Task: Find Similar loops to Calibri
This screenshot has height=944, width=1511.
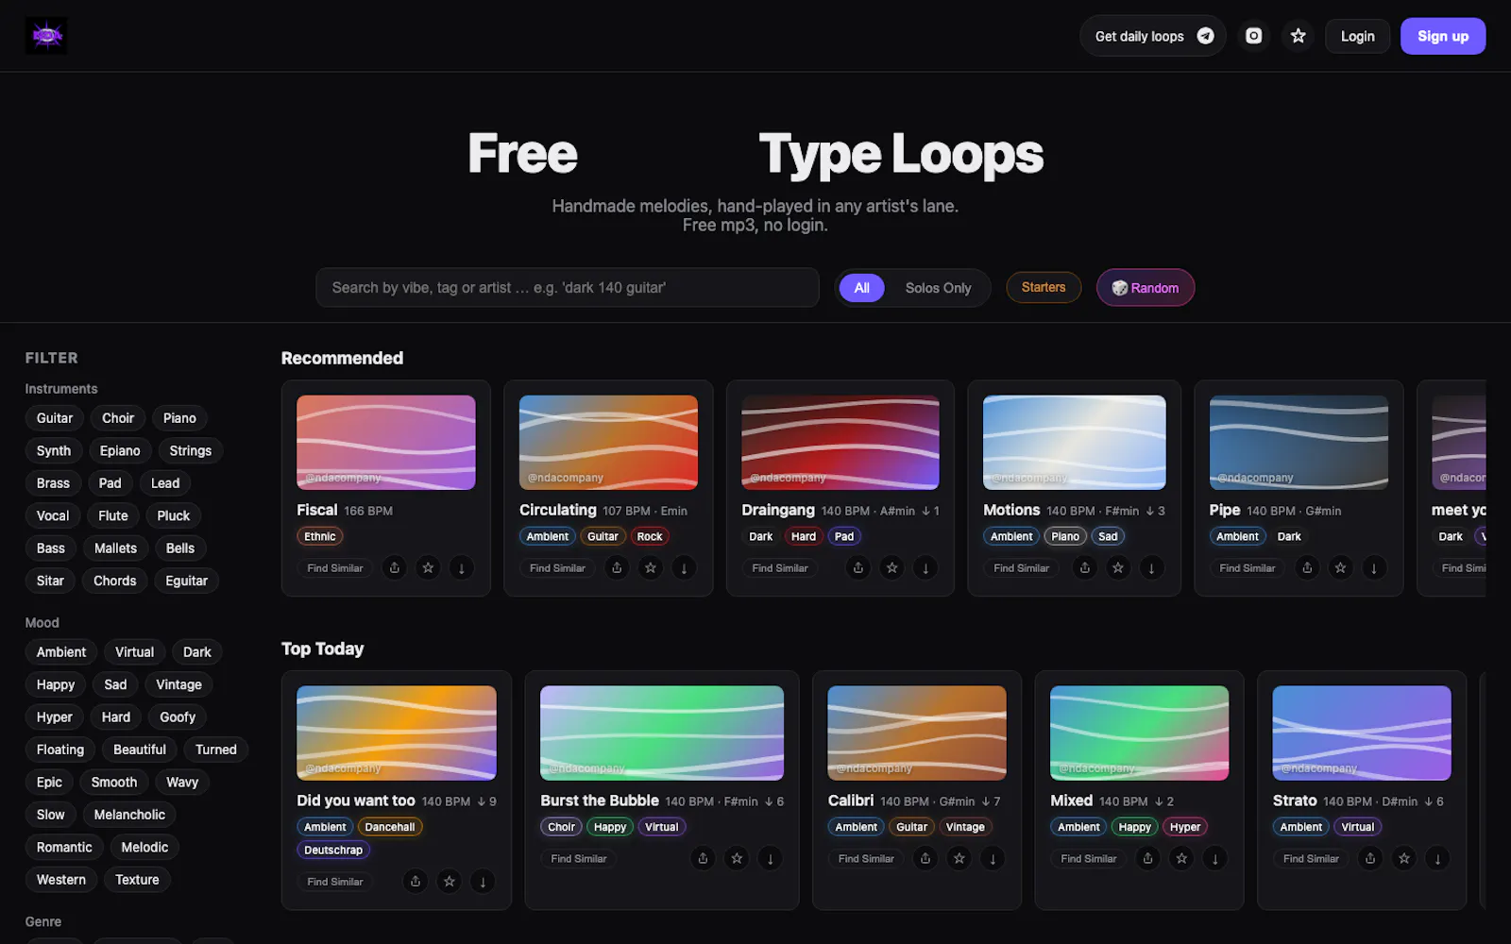Action: [866, 859]
